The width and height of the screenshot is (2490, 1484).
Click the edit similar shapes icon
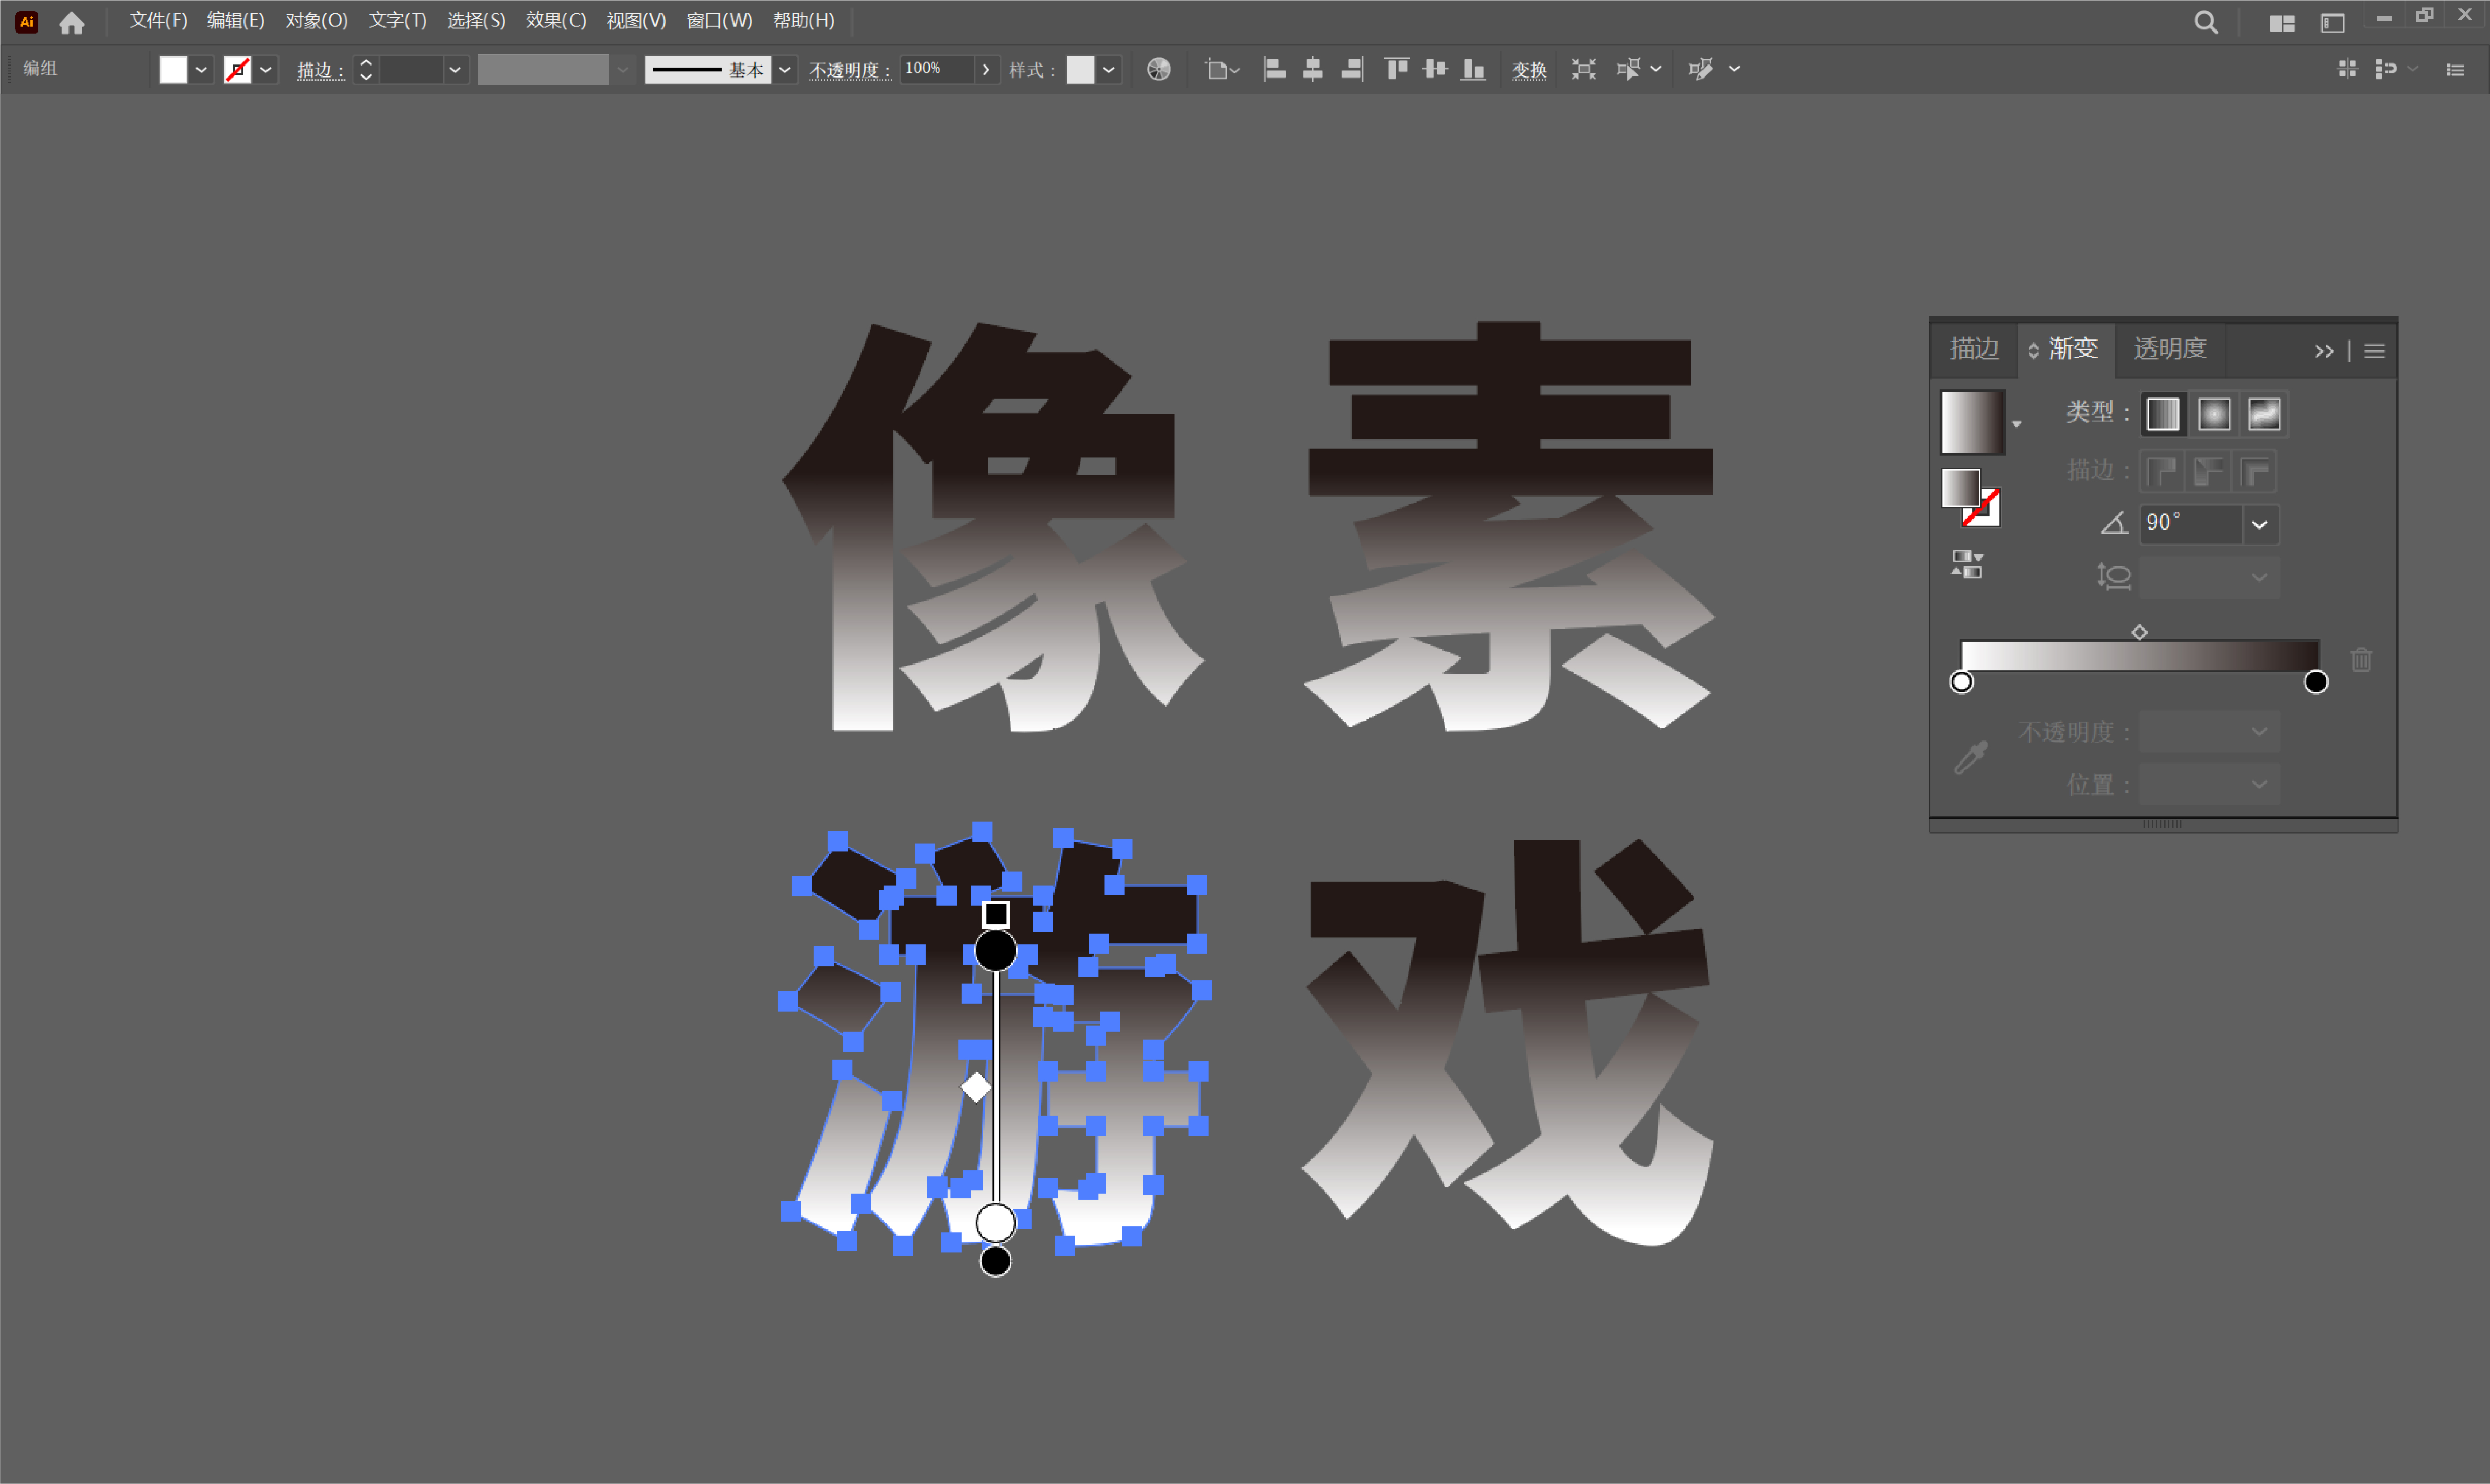point(1700,69)
